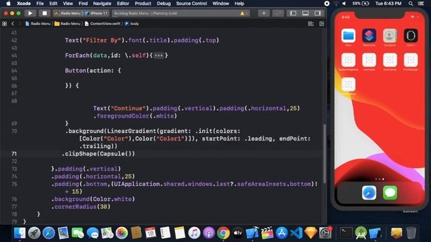Open the File menu
Viewport: 431px width, 242px height.
[x=40, y=3]
